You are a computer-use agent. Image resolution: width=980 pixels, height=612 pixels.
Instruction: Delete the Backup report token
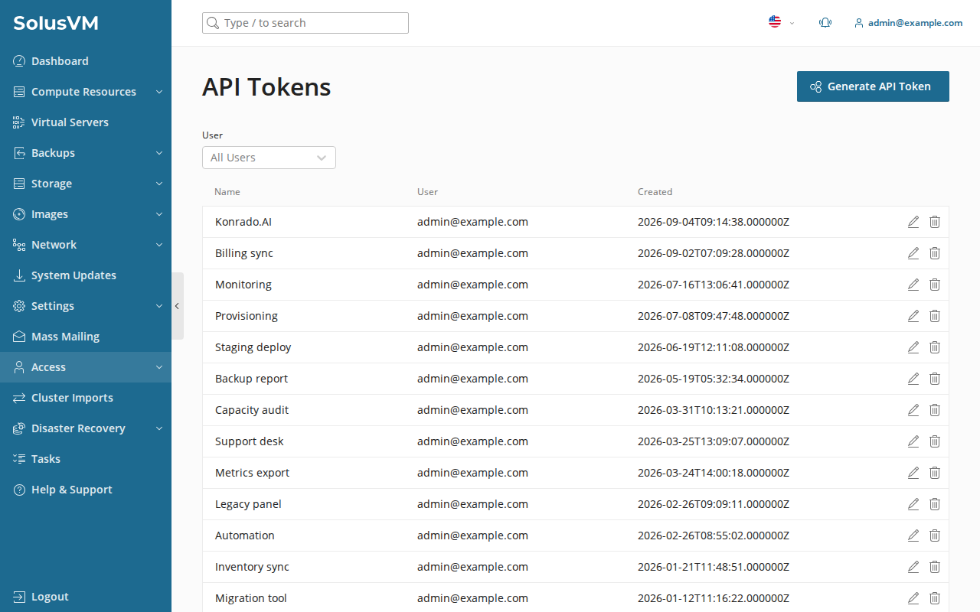click(x=935, y=379)
